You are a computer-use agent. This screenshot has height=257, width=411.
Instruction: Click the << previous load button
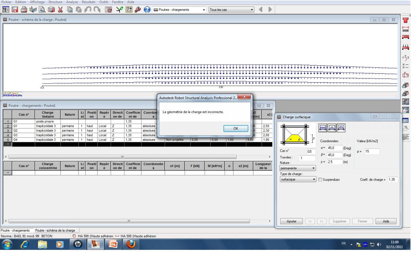[x=310, y=221]
